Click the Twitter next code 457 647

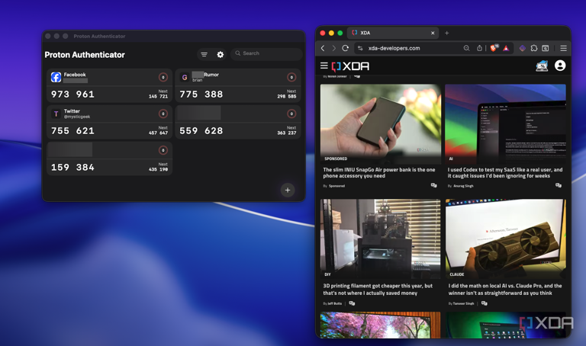159,133
